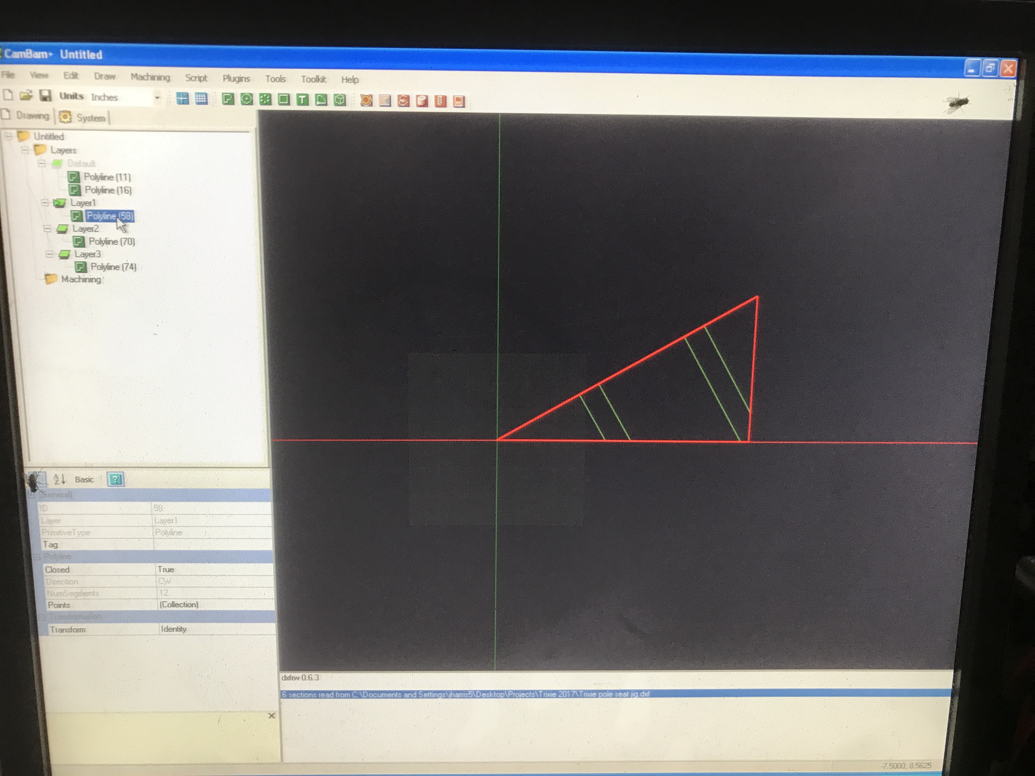Click the last orange NC file toolbar icon
Screen dimensions: 1035x776
pyautogui.click(x=459, y=102)
